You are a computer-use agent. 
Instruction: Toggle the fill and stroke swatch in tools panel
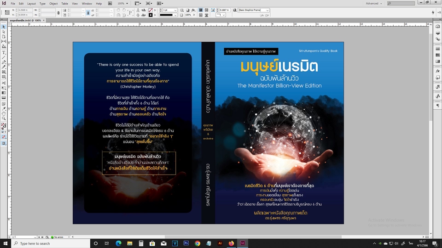tap(3, 126)
